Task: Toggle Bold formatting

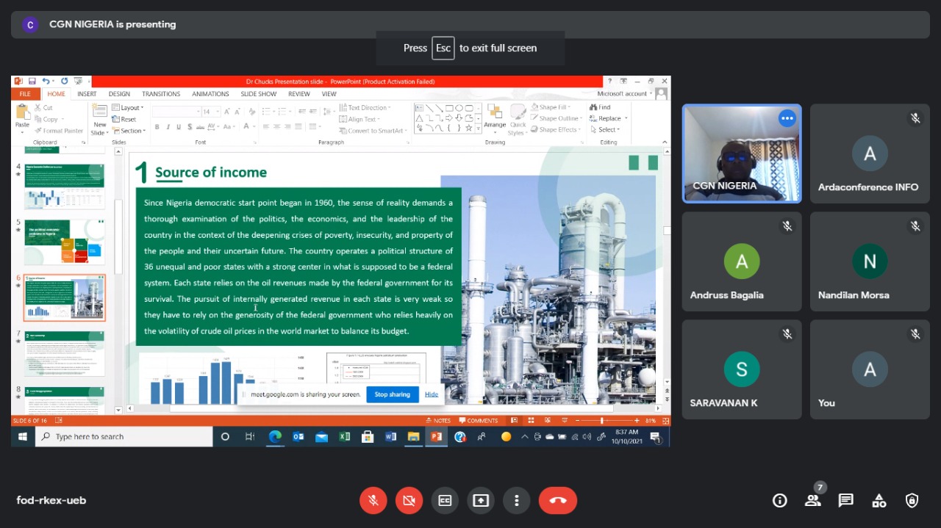Action: [x=157, y=127]
